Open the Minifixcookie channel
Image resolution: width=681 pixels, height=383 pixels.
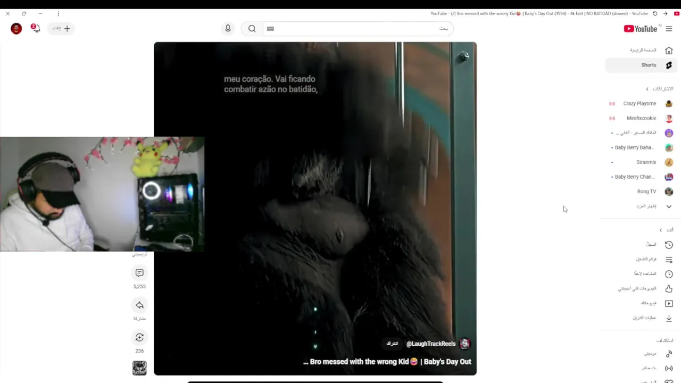coord(641,118)
